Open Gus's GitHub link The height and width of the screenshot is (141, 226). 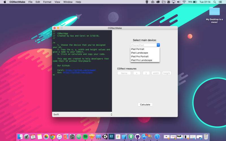(78, 72)
